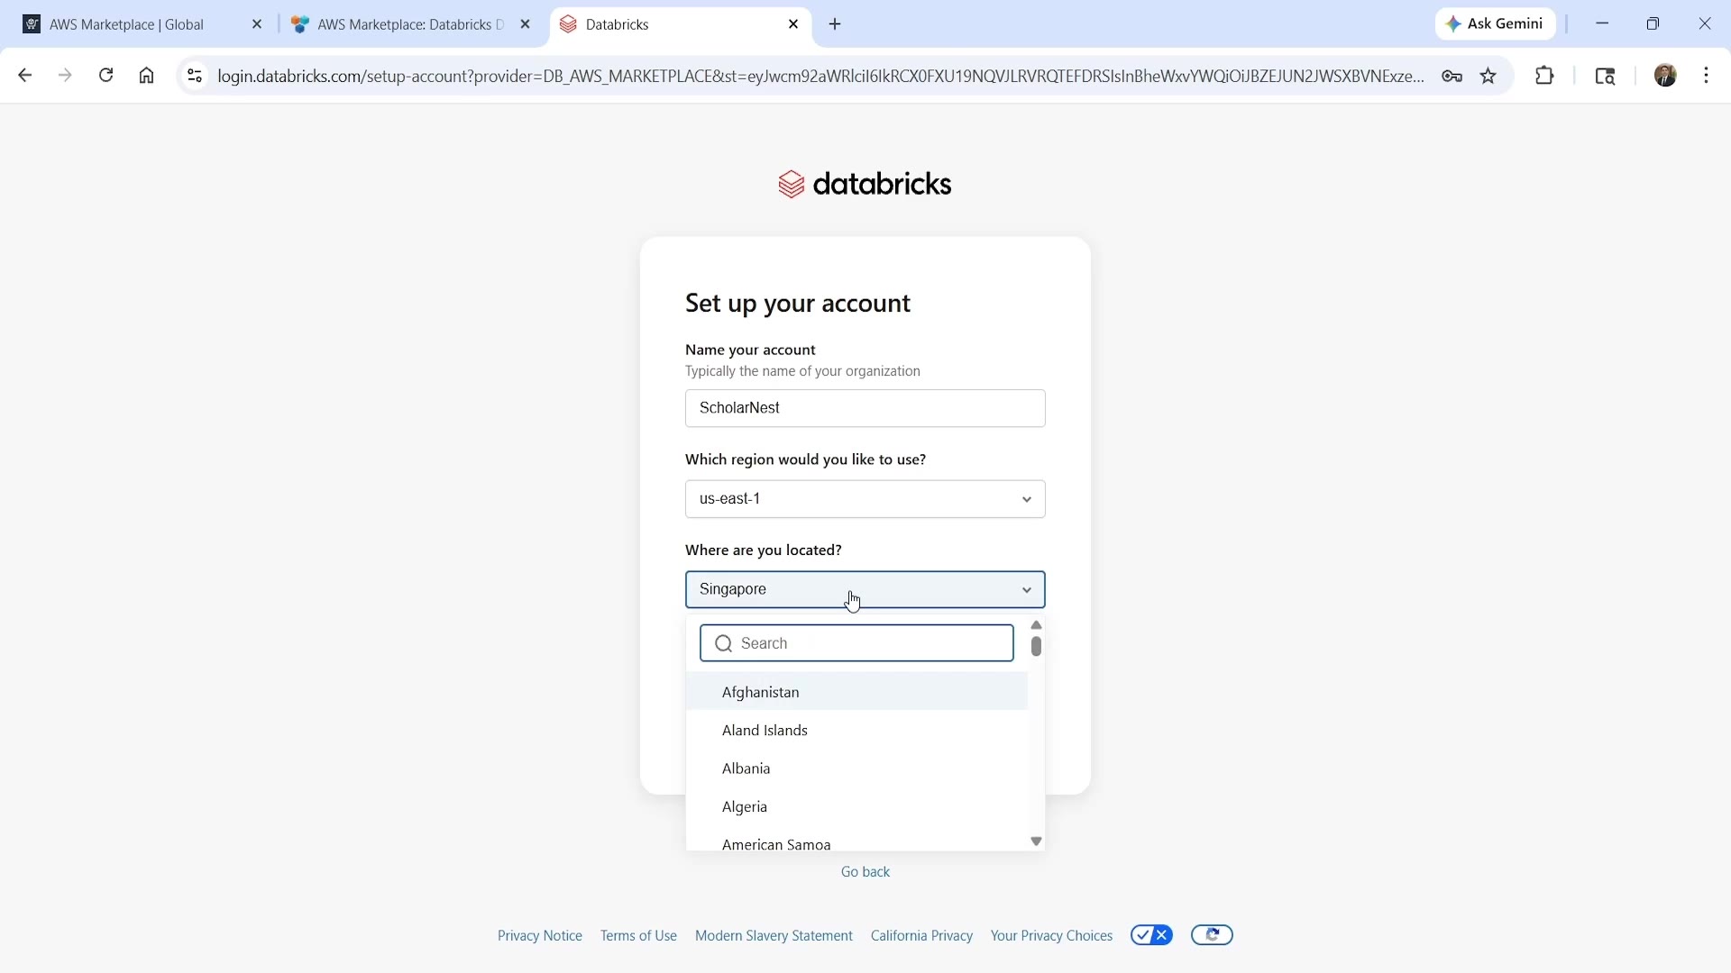Switch to AWS Marketplace: Databricks tab
The height and width of the screenshot is (973, 1731).
coord(413,24)
